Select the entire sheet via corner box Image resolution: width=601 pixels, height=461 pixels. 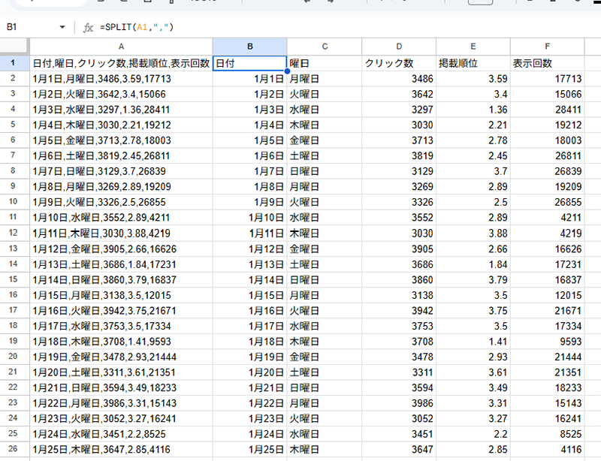tap(14, 47)
